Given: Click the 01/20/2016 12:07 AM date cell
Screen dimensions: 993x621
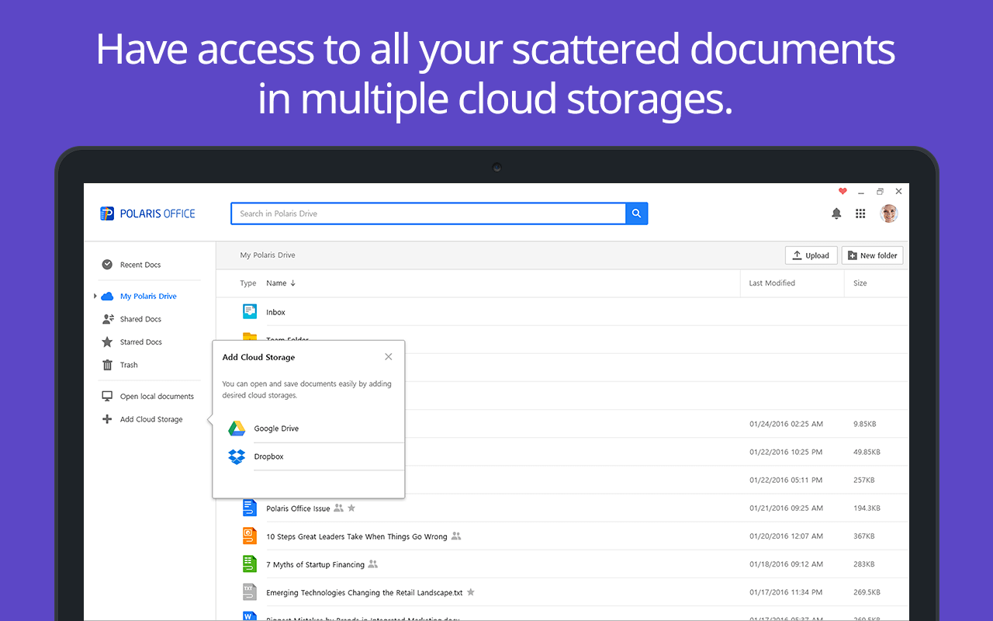Looking at the screenshot, I should pyautogui.click(x=786, y=536).
